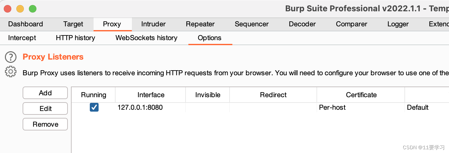Click the Certificate column header
This screenshot has width=449, height=153.
361,95
